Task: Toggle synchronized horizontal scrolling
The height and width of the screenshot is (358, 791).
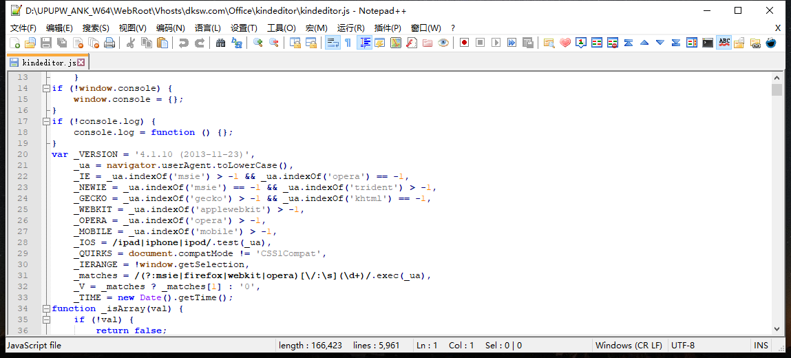Action: pyautogui.click(x=310, y=43)
